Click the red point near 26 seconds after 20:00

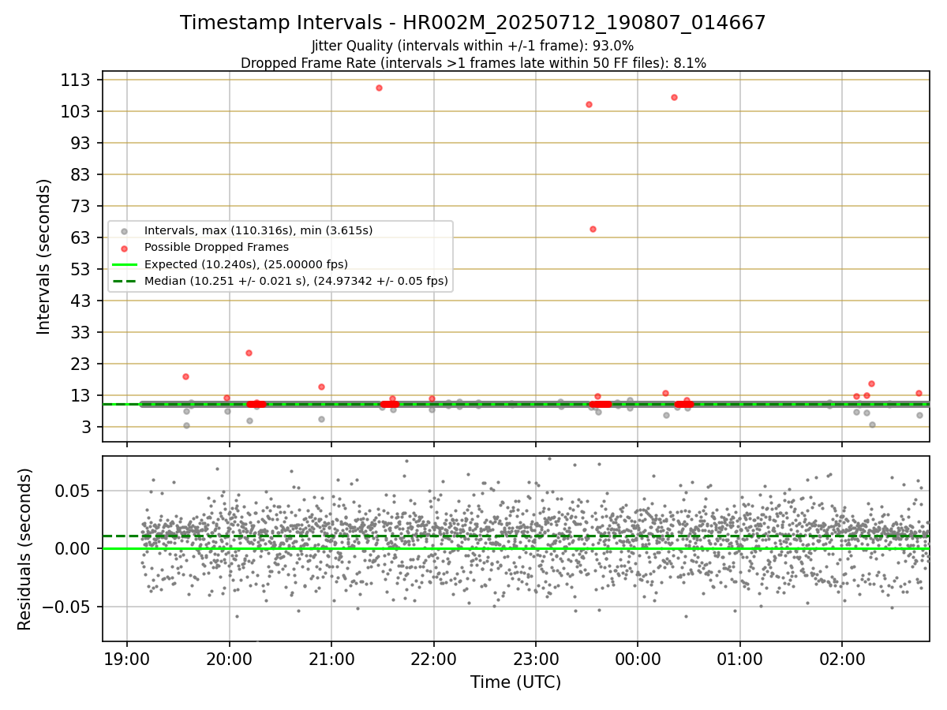pyautogui.click(x=249, y=353)
